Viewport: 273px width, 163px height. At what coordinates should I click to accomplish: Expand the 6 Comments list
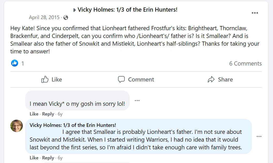point(245,63)
